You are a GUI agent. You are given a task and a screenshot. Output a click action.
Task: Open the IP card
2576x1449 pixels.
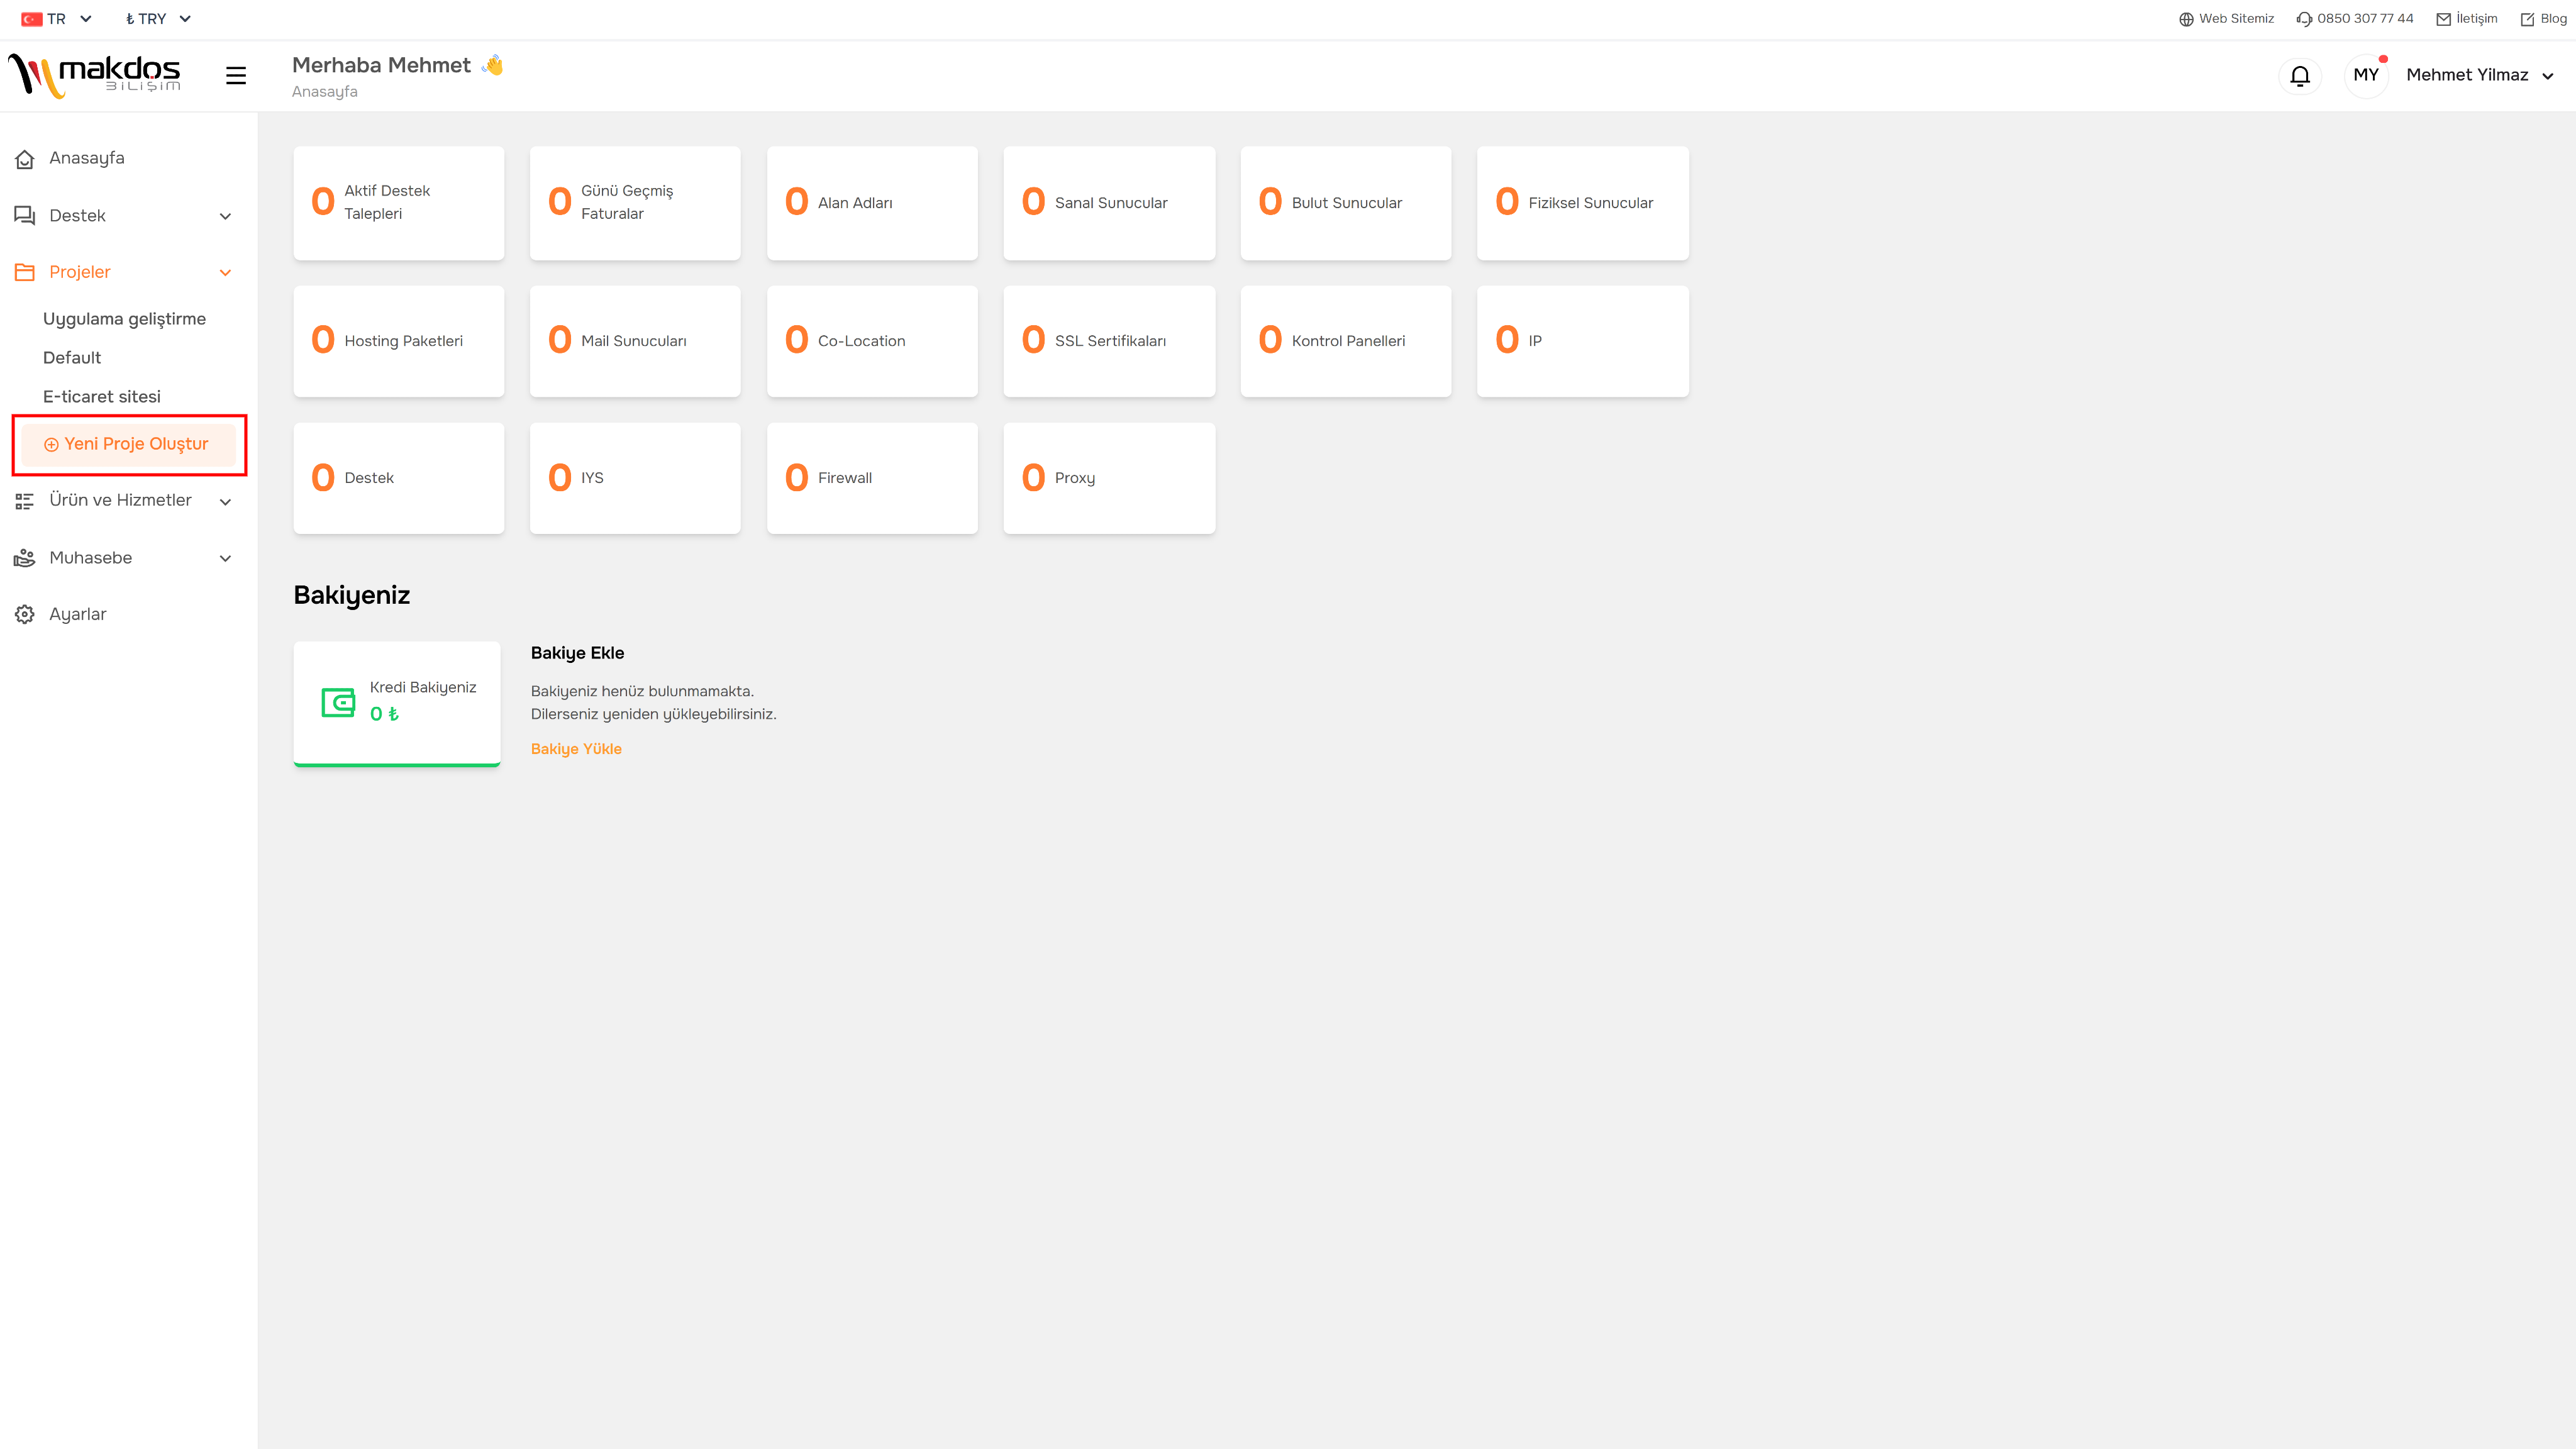coord(1583,341)
